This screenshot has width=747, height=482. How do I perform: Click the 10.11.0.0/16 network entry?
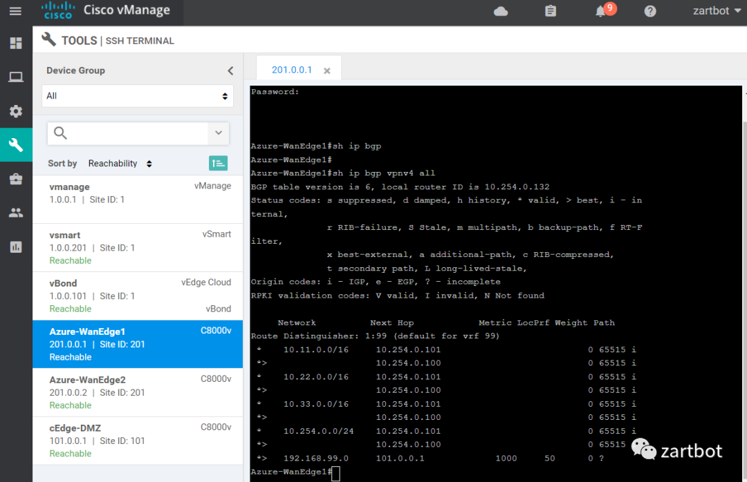(316, 349)
